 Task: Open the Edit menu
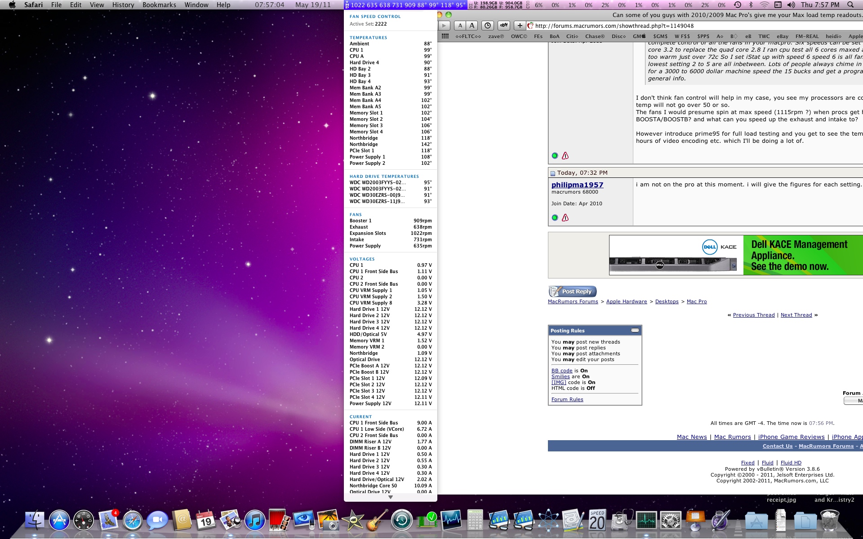(x=76, y=5)
